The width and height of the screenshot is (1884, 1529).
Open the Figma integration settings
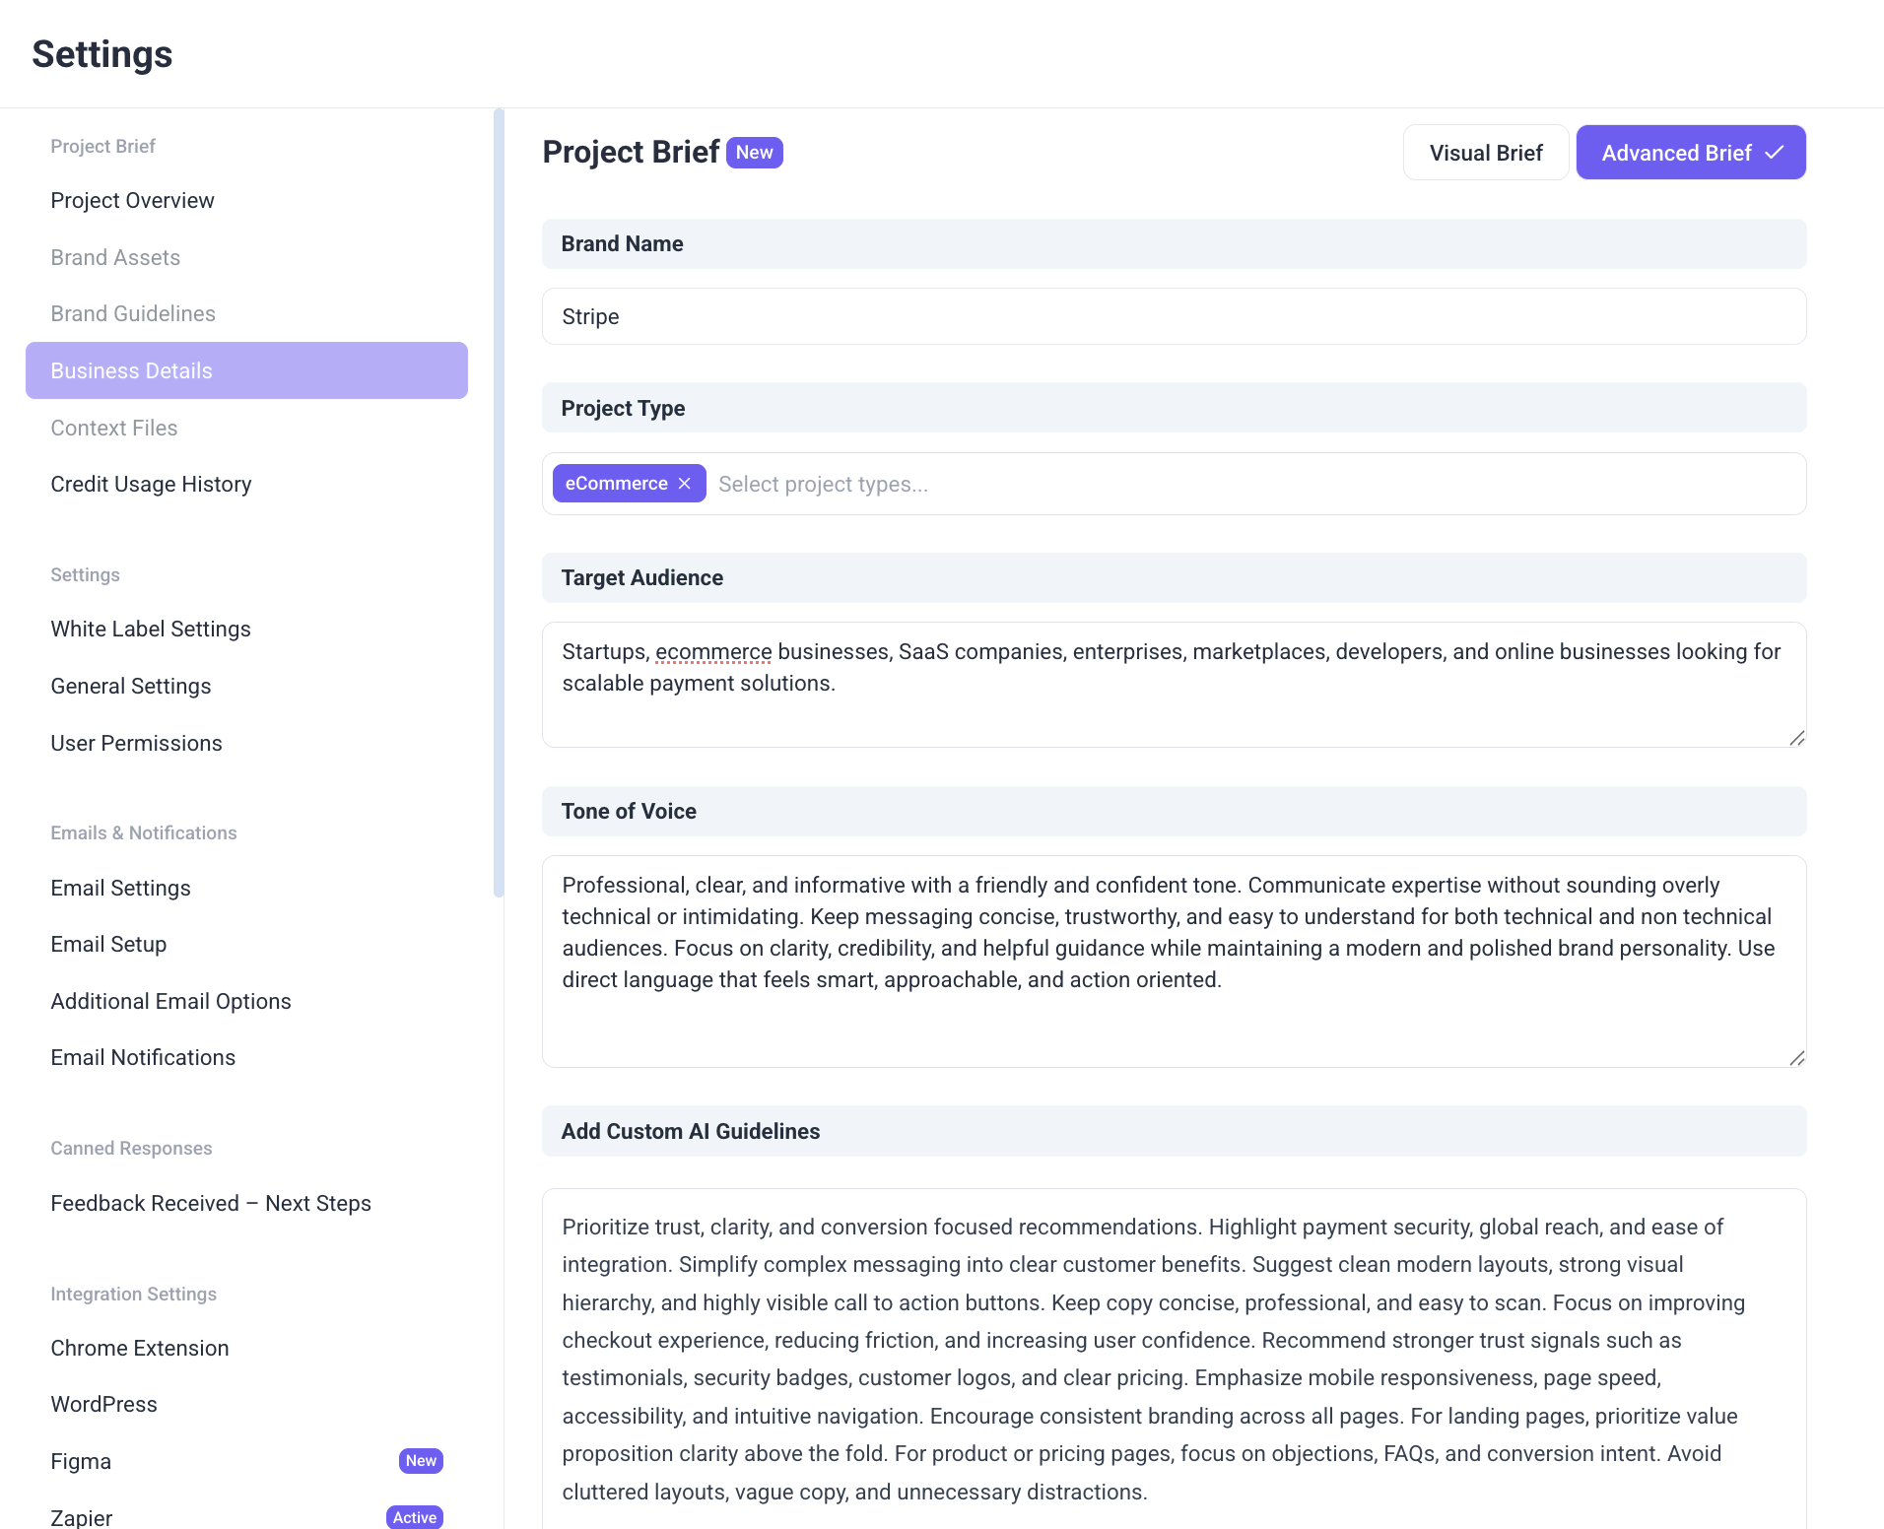(81, 1461)
